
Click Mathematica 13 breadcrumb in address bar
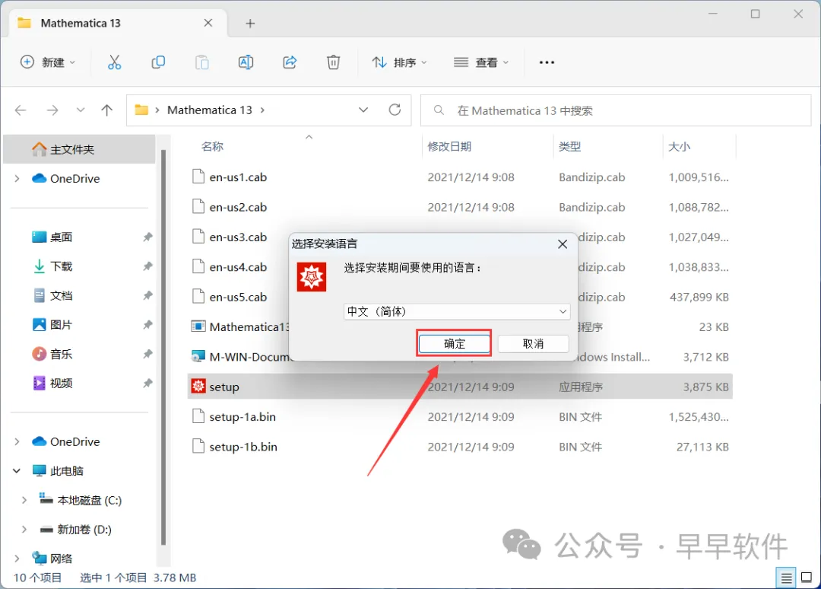click(210, 110)
